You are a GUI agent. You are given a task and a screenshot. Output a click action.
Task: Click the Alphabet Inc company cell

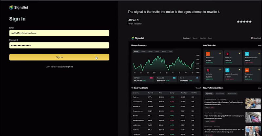pos(137,107)
